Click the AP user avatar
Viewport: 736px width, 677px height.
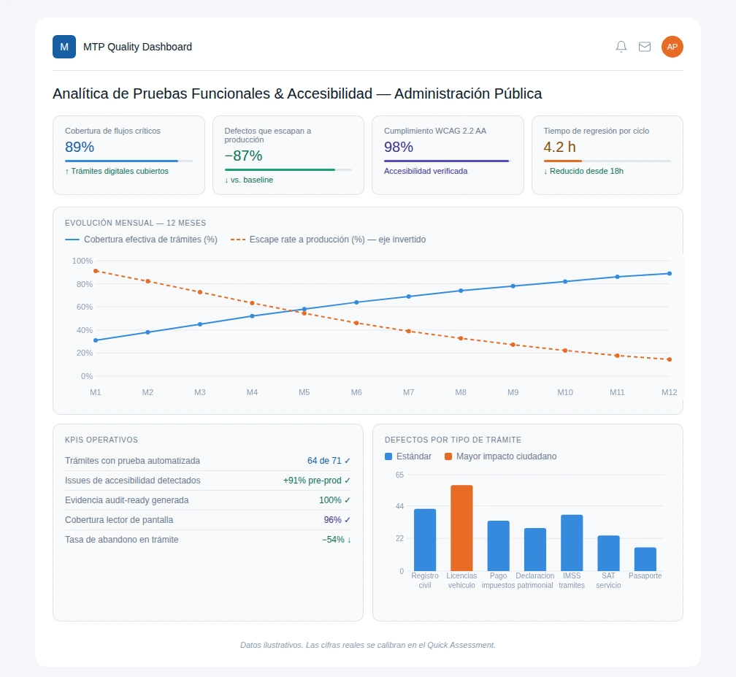point(672,47)
